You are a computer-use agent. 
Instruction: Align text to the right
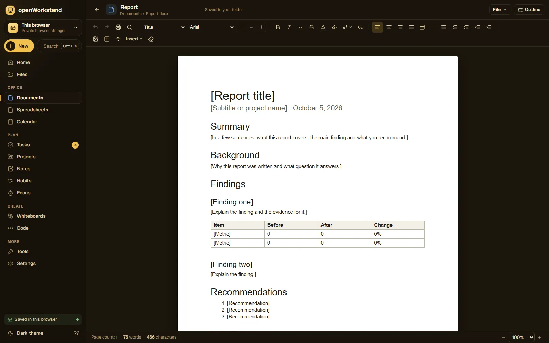click(x=400, y=27)
